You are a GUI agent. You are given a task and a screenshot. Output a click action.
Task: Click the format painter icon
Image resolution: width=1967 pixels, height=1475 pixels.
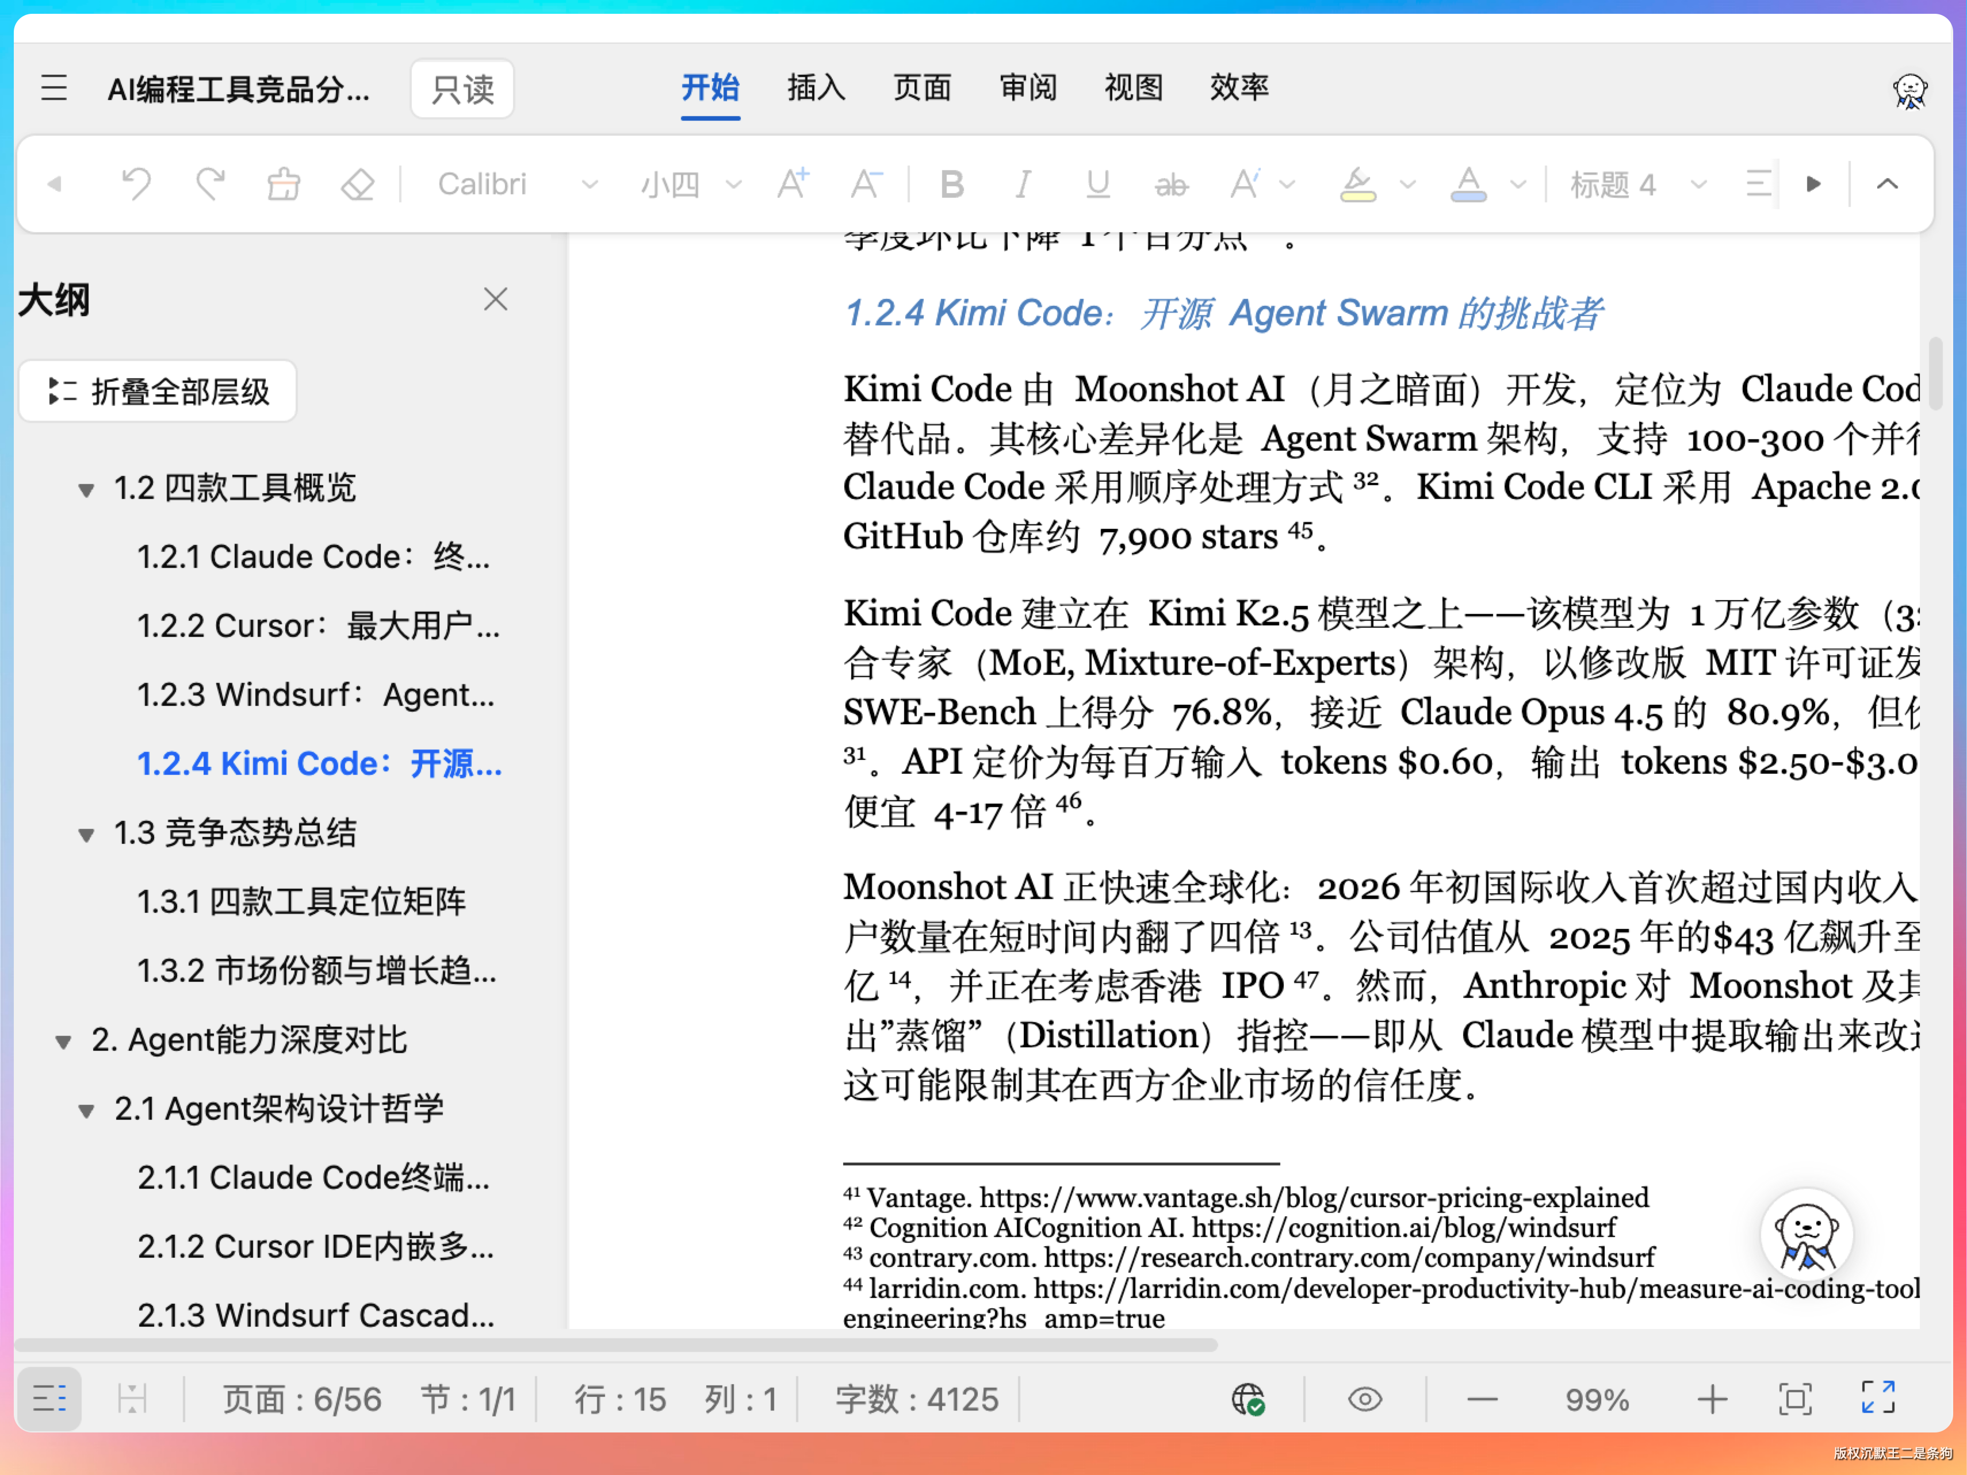point(284,184)
